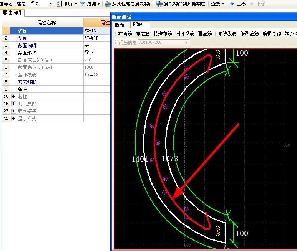Click the 框架柱 category value
297x251 pixels.
pos(97,38)
